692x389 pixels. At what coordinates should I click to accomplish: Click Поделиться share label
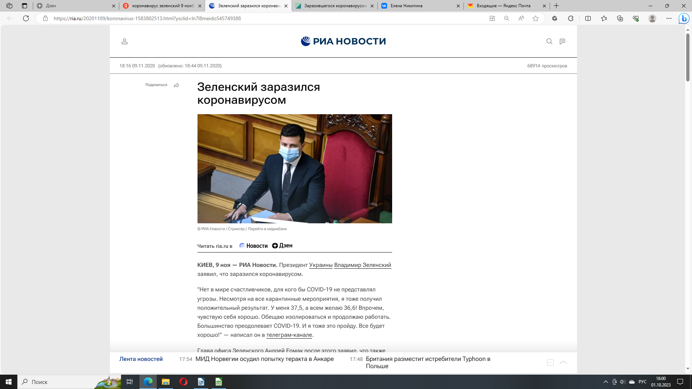pos(156,85)
